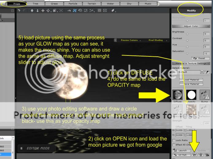Switch to the Particle tab

[x=73, y=4]
